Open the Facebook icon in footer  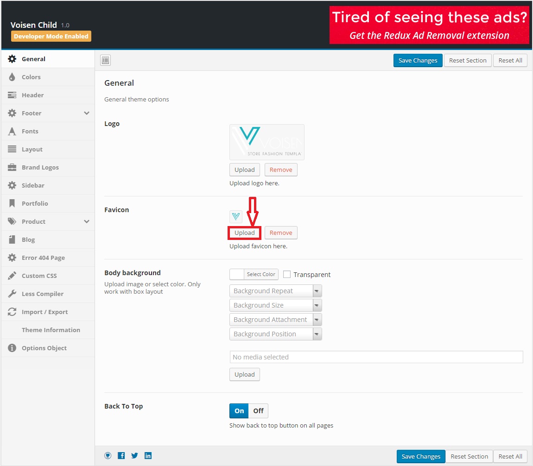121,455
